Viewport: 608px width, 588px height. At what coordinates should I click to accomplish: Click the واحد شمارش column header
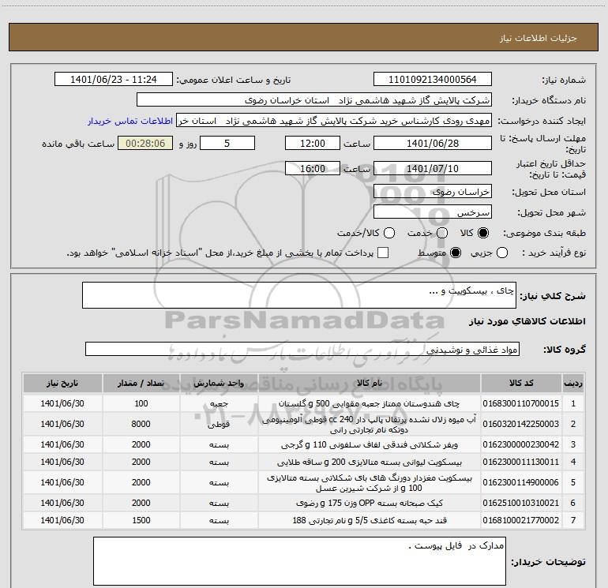219,384
